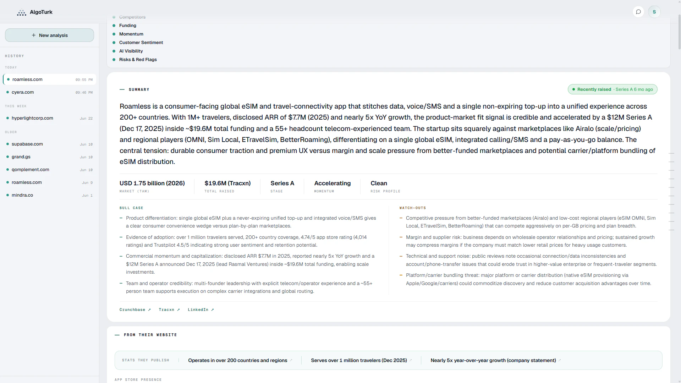Viewport: 681px width, 383px height.
Task: Jump to the Competitors section
Action: (x=132, y=17)
